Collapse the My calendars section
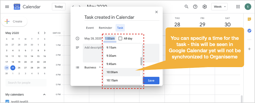The height and width of the screenshot is (103, 255). tap(44, 95)
